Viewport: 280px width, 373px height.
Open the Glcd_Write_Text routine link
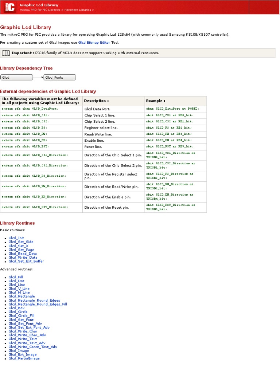click(23, 339)
